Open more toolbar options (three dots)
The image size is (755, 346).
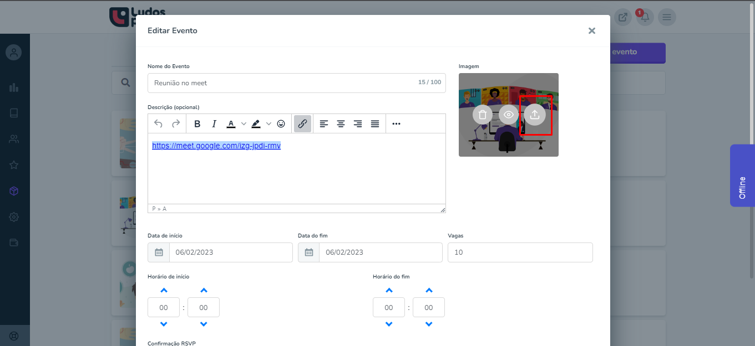[396, 124]
